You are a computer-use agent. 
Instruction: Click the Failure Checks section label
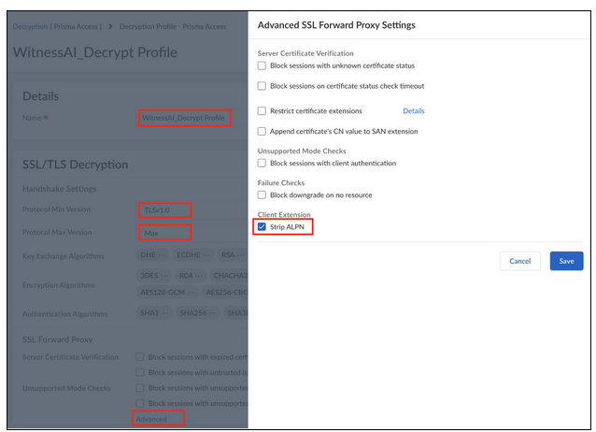pos(281,182)
